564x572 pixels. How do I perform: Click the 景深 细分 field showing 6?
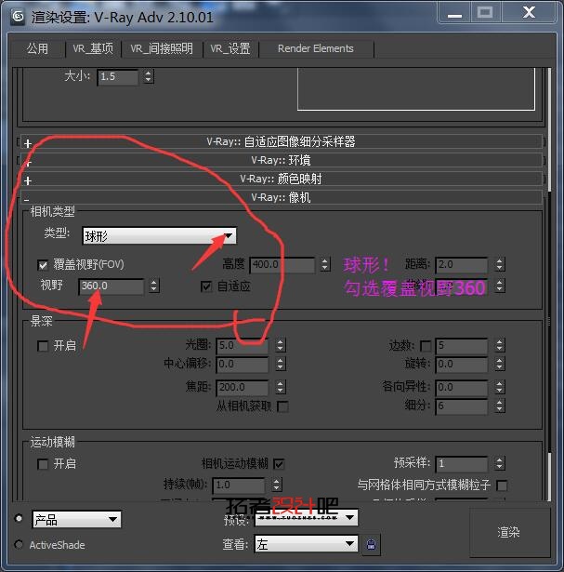461,406
